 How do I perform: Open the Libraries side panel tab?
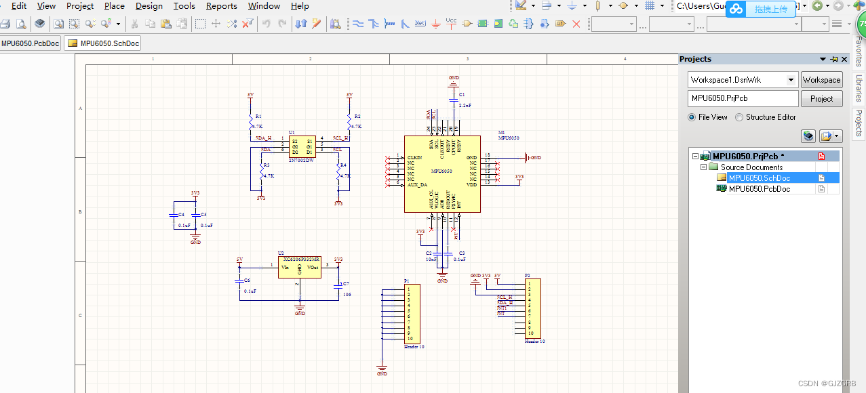point(859,89)
